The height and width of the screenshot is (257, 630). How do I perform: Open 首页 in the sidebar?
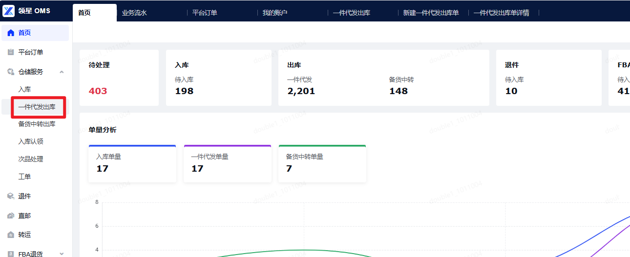pos(35,33)
